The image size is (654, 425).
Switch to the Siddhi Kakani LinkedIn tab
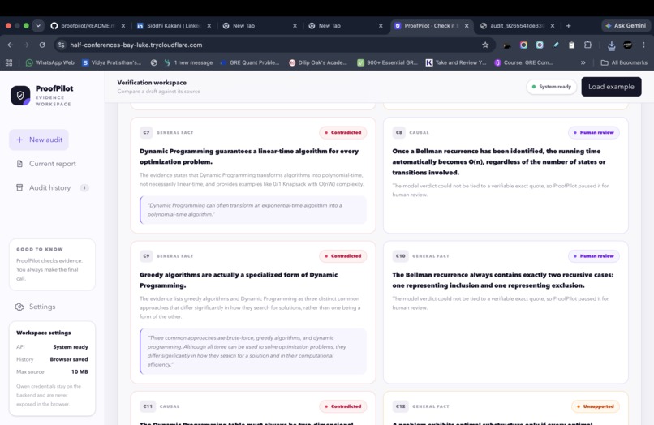tap(174, 26)
